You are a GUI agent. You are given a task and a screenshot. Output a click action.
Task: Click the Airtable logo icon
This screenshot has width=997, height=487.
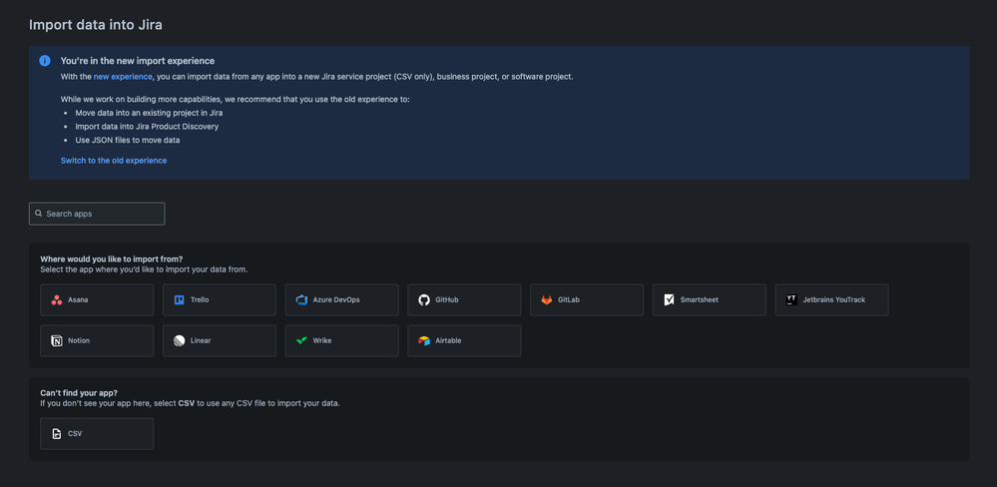coord(424,340)
